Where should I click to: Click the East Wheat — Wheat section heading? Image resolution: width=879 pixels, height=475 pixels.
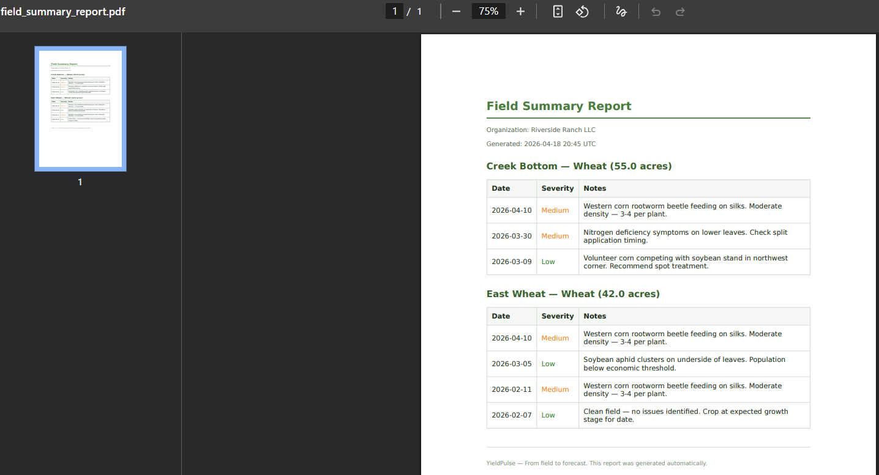(572, 294)
